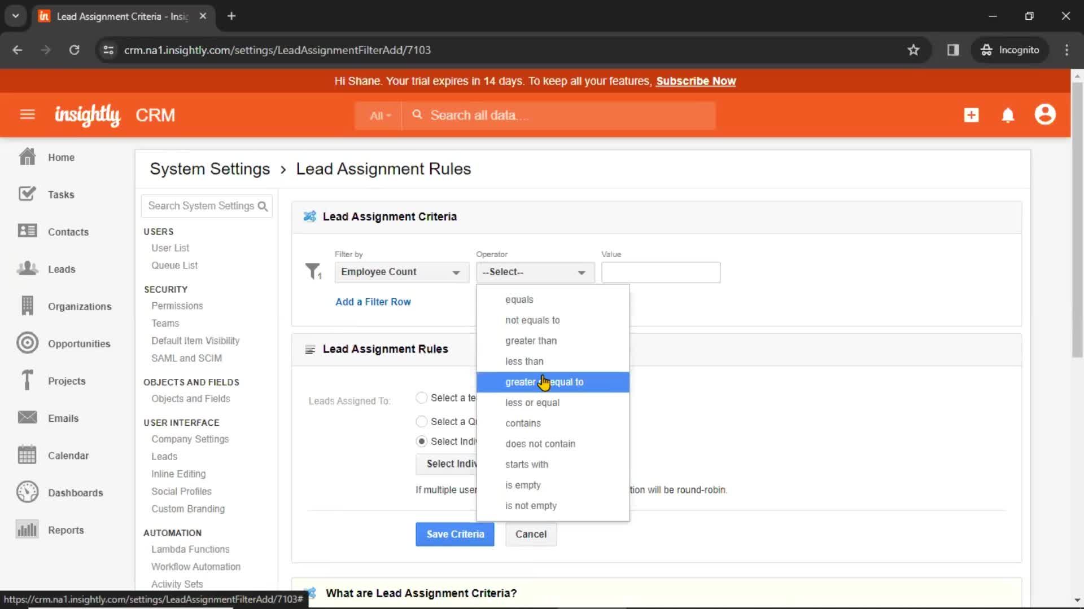1084x609 pixels.
Task: Click the Dashboards gauge icon
Action: (27, 492)
